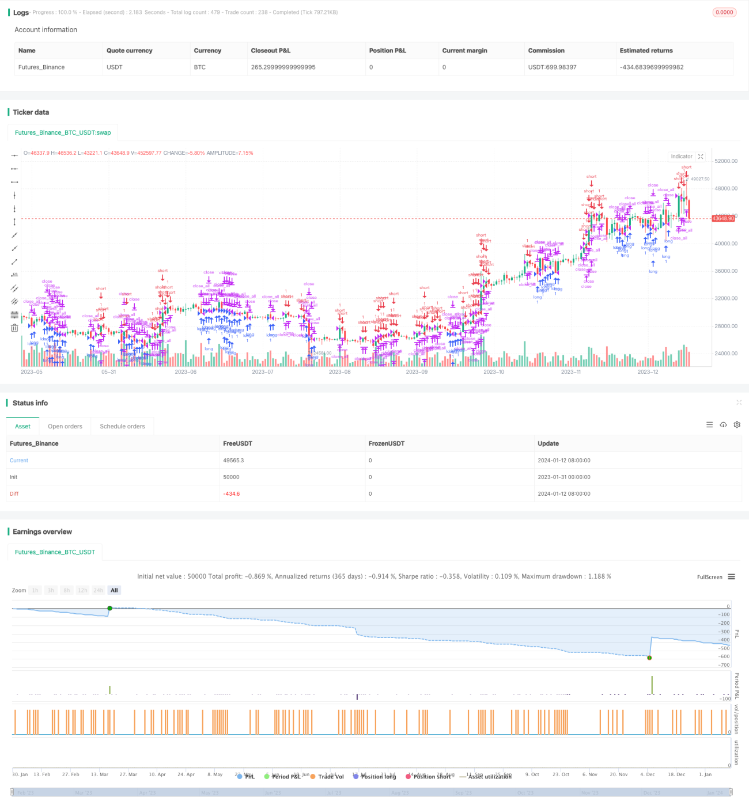Image resolution: width=749 pixels, height=809 pixels.
Task: Click the FullScreen button on earnings chart
Action: pyautogui.click(x=709, y=577)
